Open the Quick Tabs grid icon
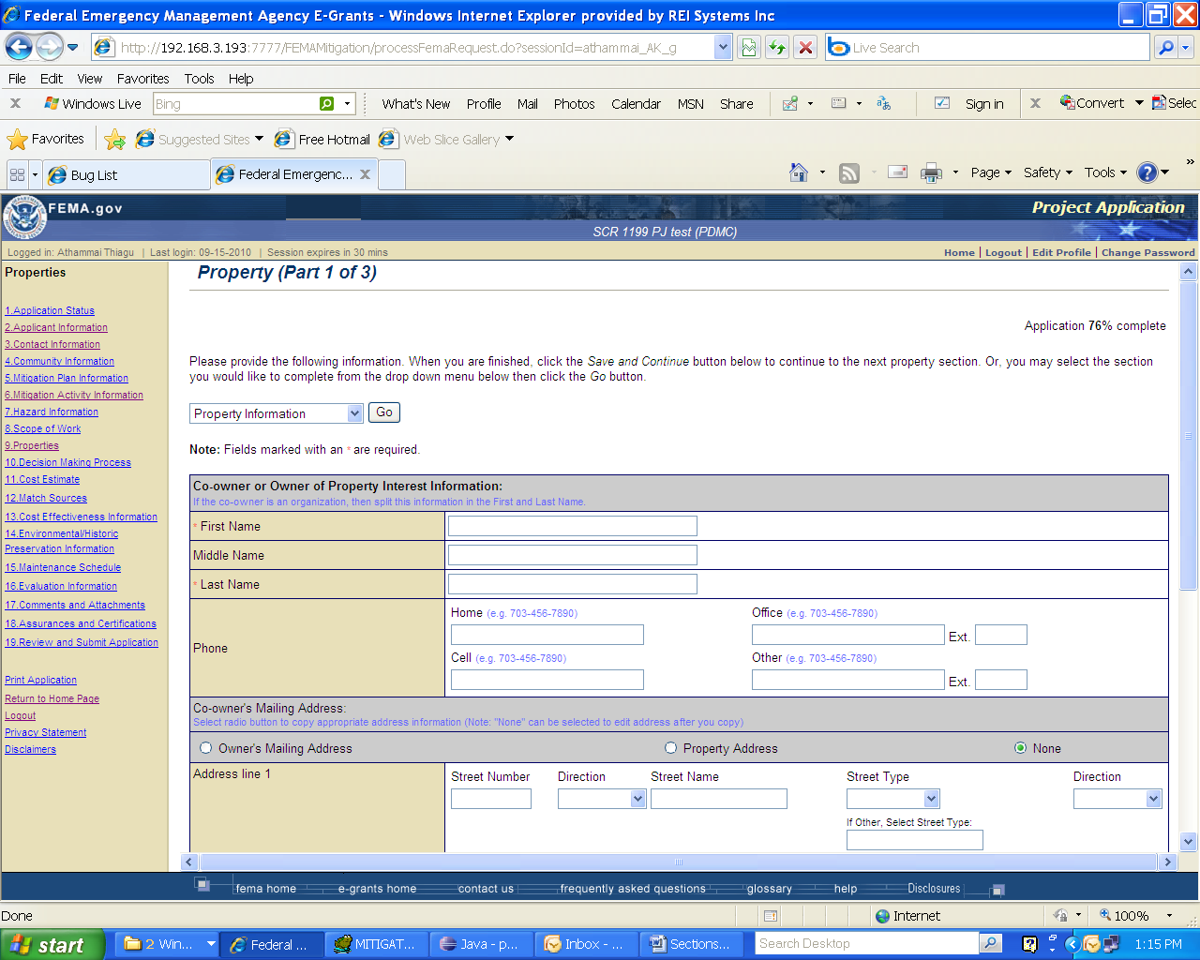This screenshot has width=1200, height=960. coord(17,174)
